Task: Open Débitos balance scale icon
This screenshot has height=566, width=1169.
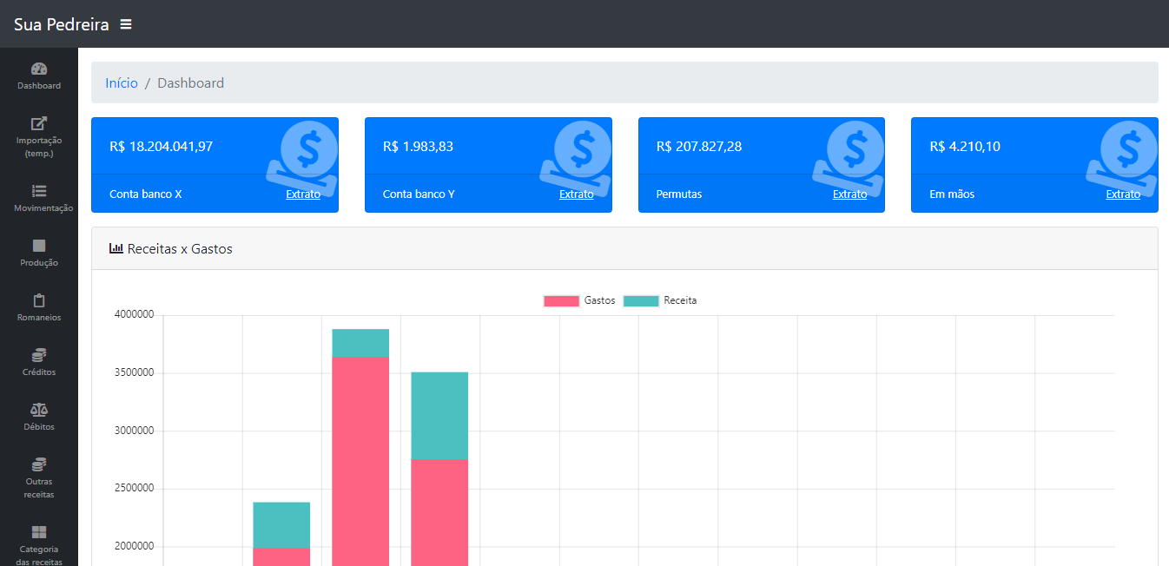Action: click(x=39, y=410)
